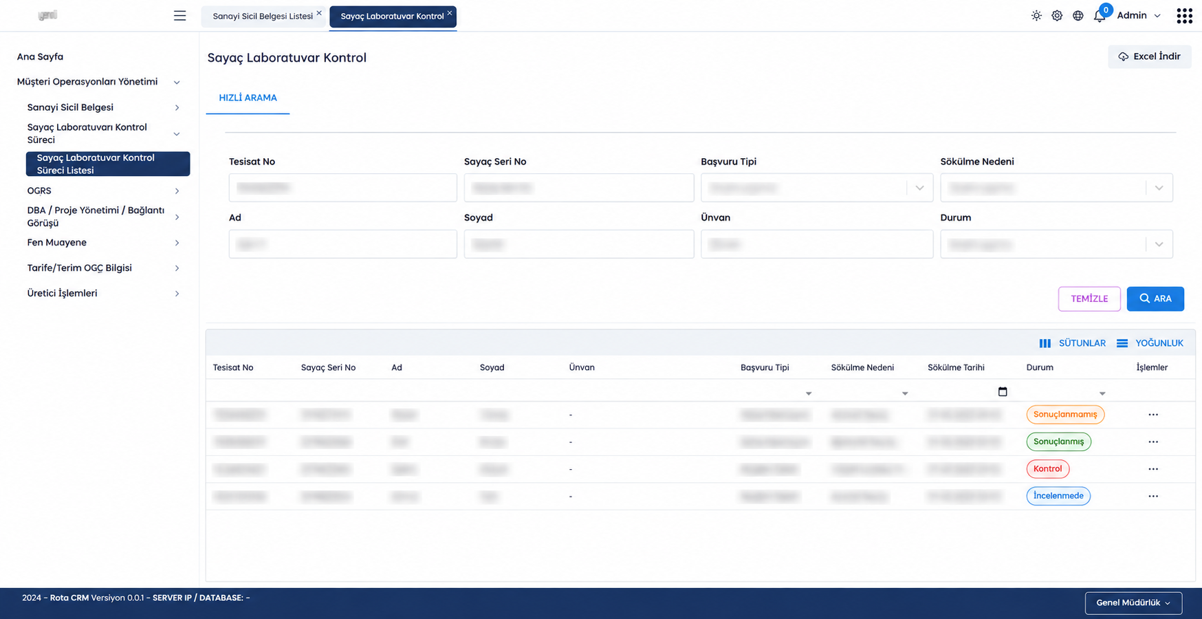The width and height of the screenshot is (1202, 619).
Task: Focus the Soyad input field
Action: pyautogui.click(x=579, y=244)
